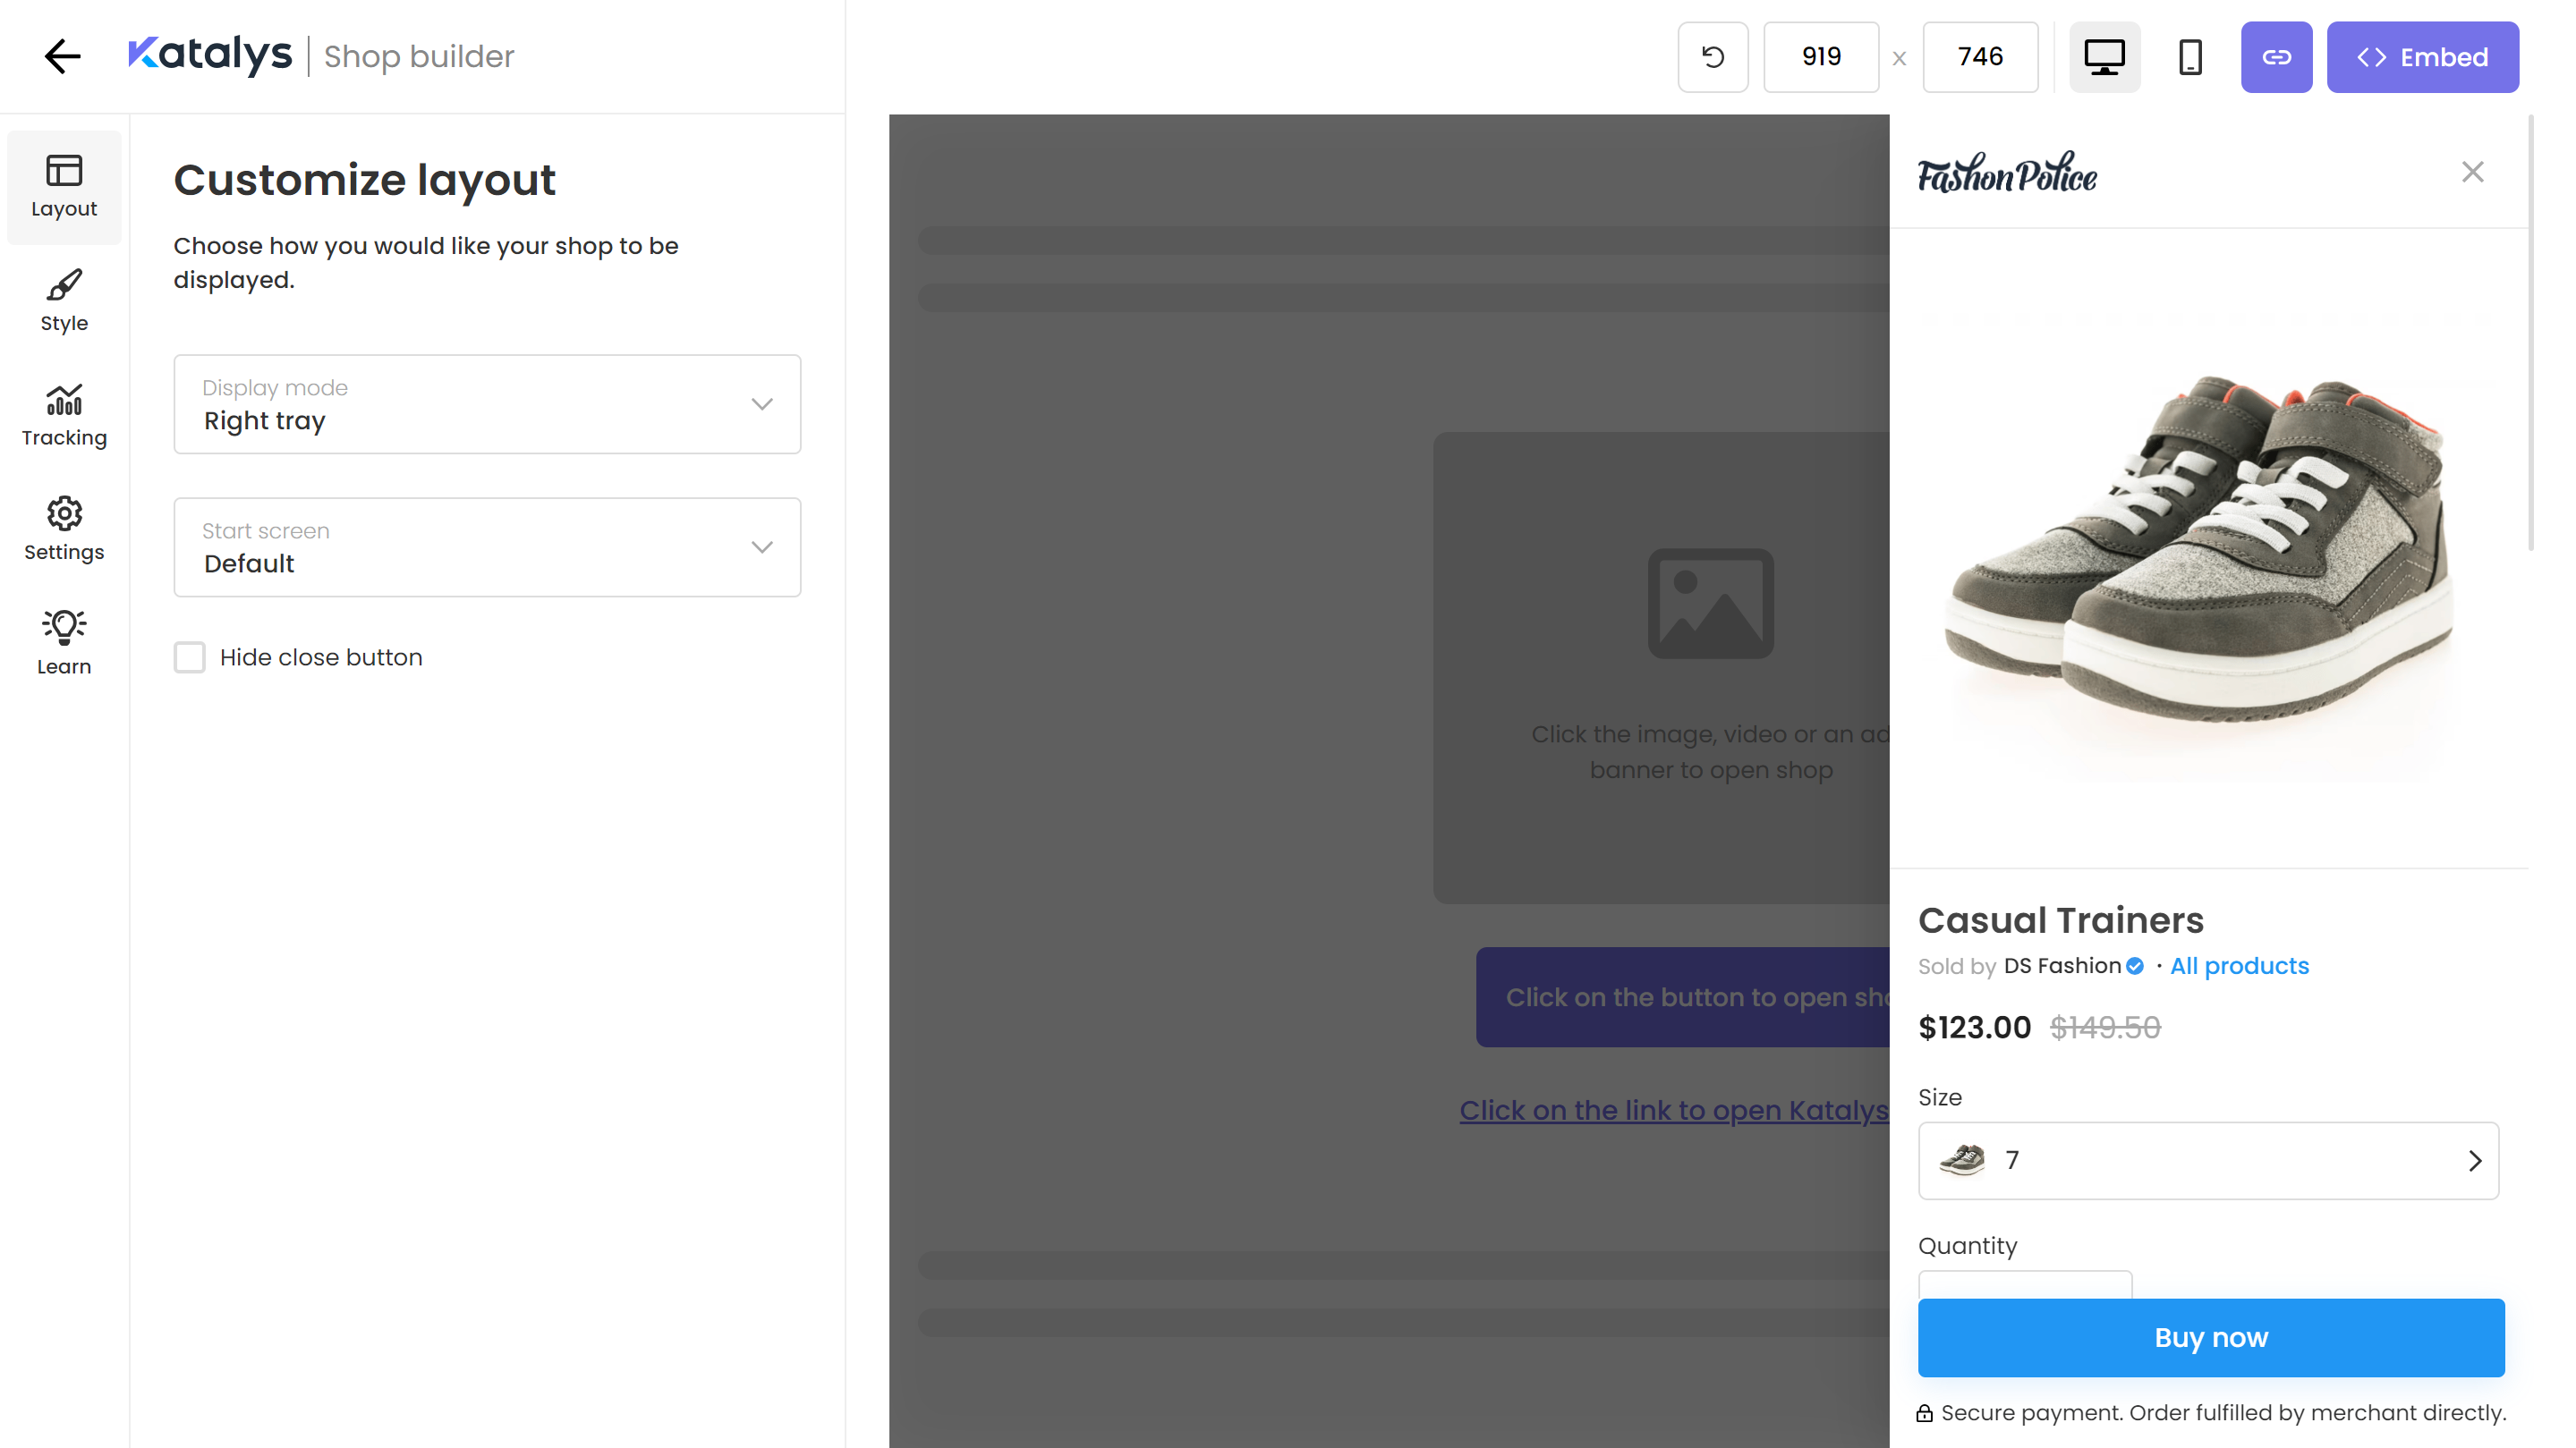Select the Layout sidebar icon
This screenshot has height=1448, width=2576.
pos(64,187)
